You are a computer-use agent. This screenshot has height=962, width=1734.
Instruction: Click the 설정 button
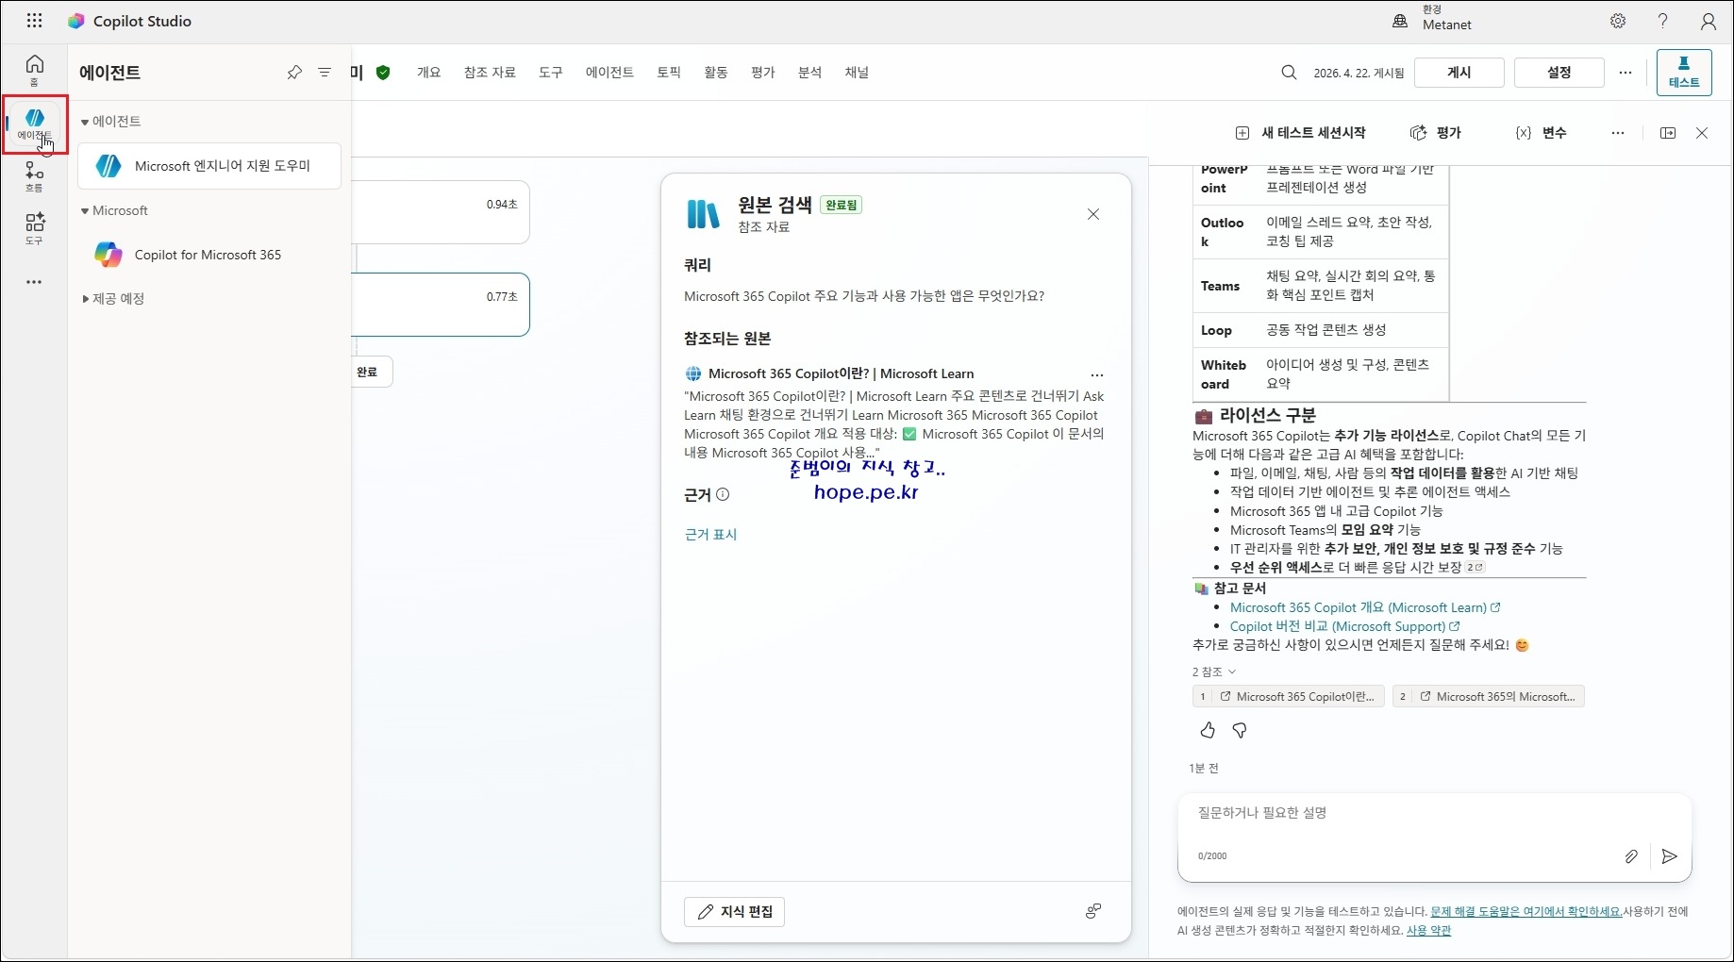click(1559, 73)
